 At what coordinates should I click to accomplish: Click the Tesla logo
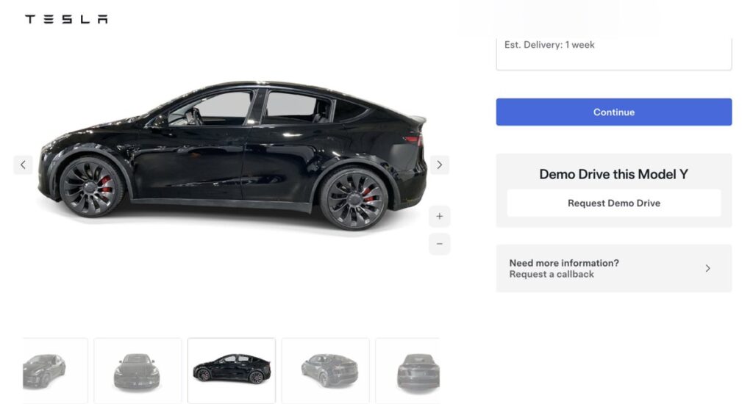(66, 18)
